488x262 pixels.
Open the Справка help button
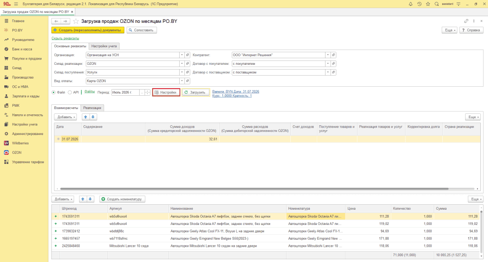click(x=471, y=30)
